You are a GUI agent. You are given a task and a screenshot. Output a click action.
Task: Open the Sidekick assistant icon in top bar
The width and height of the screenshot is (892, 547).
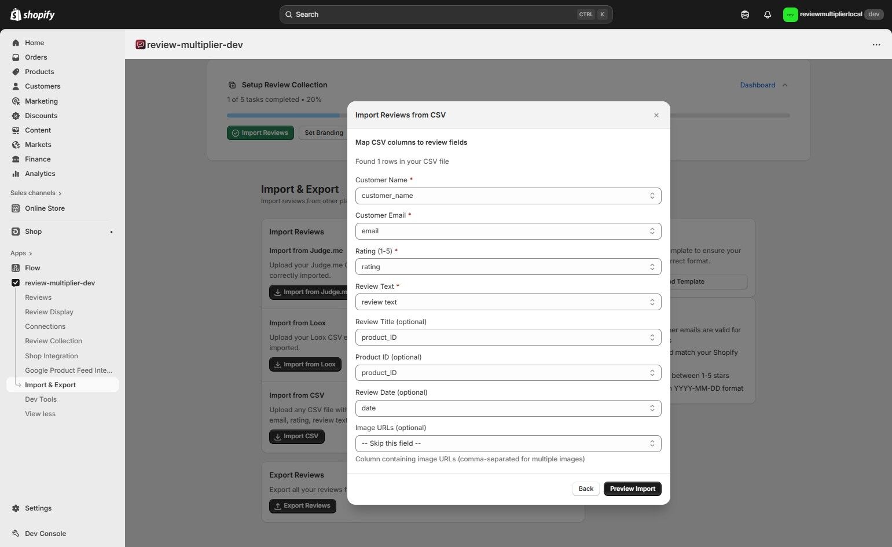coord(745,14)
